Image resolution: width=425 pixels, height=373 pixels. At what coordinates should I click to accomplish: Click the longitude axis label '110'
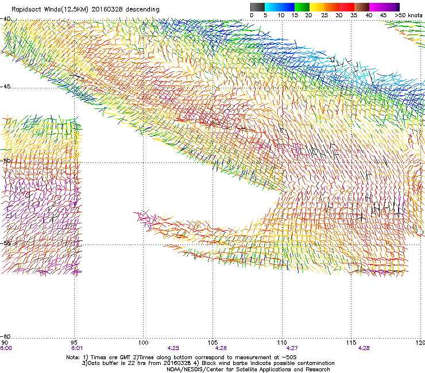coord(282,343)
